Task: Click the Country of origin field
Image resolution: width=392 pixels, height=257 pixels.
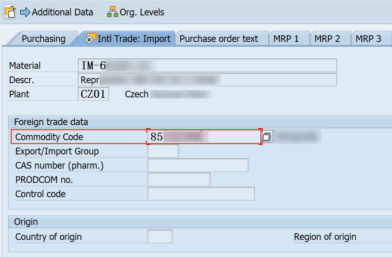Action: coord(160,237)
